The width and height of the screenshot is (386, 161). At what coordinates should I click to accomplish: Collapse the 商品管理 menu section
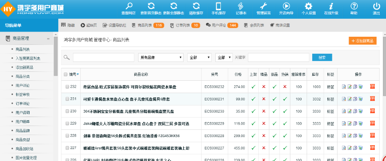point(48,38)
